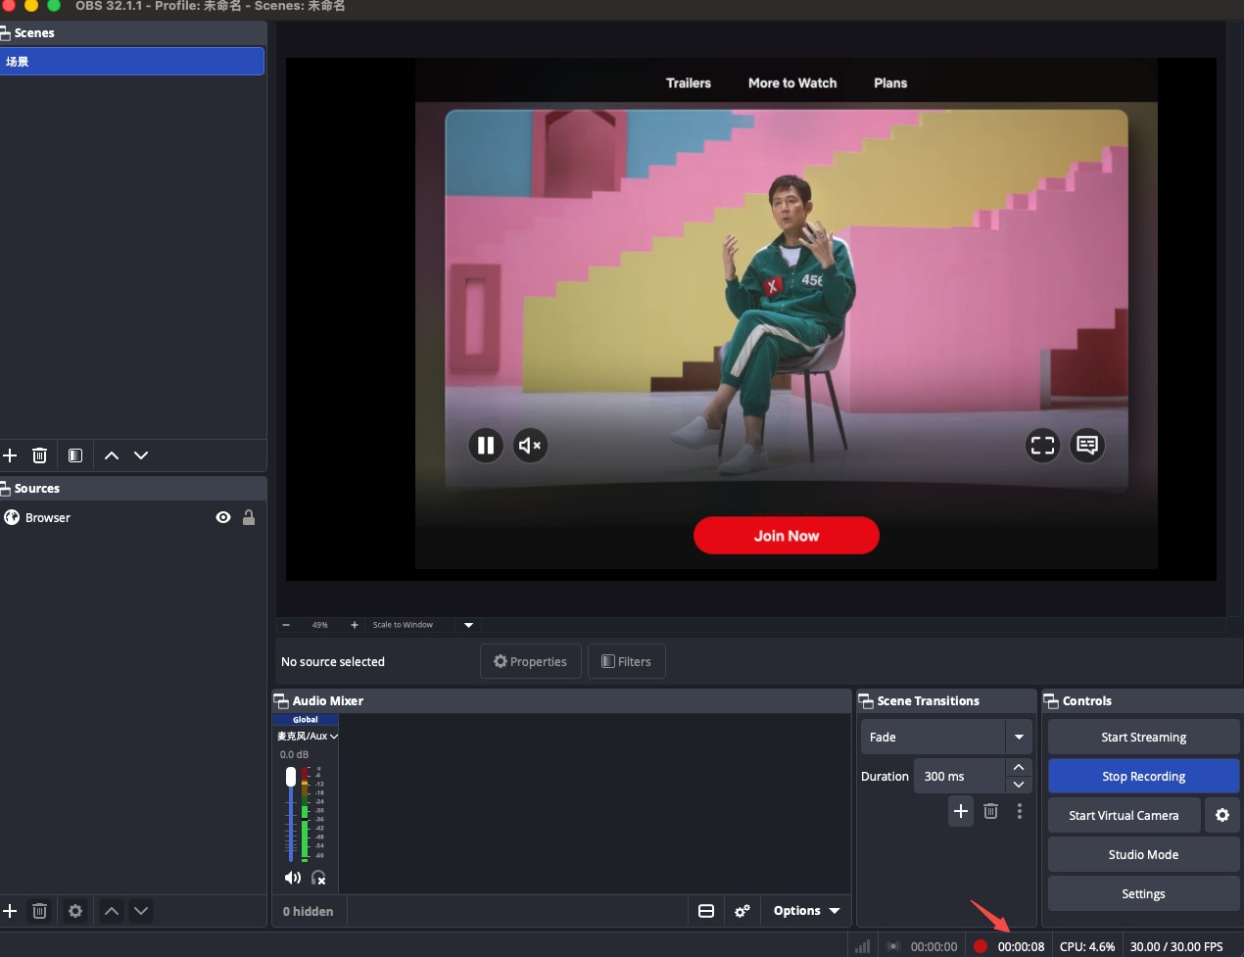Enter fullscreen on the preview video

click(1042, 446)
